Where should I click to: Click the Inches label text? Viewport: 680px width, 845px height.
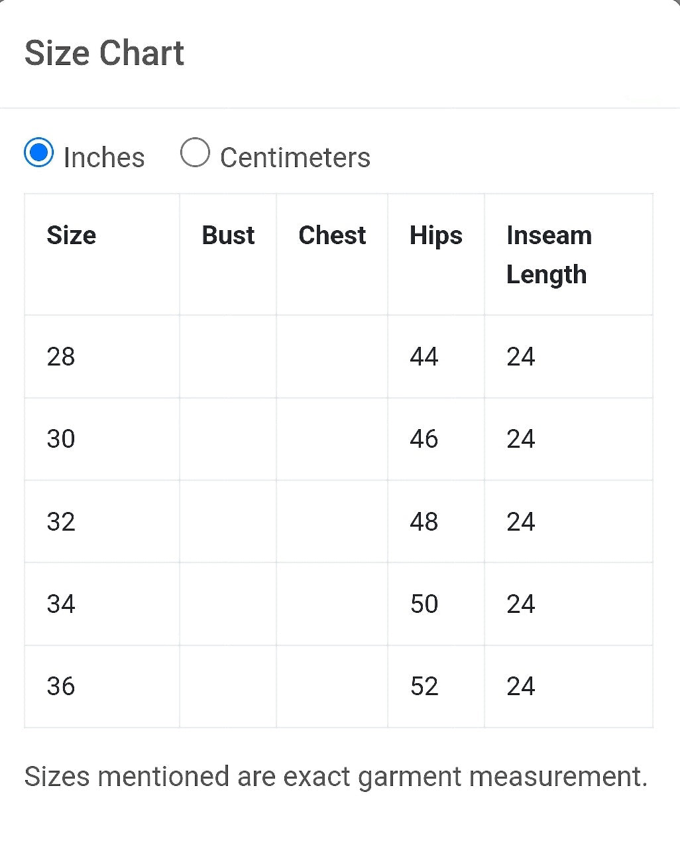point(104,158)
